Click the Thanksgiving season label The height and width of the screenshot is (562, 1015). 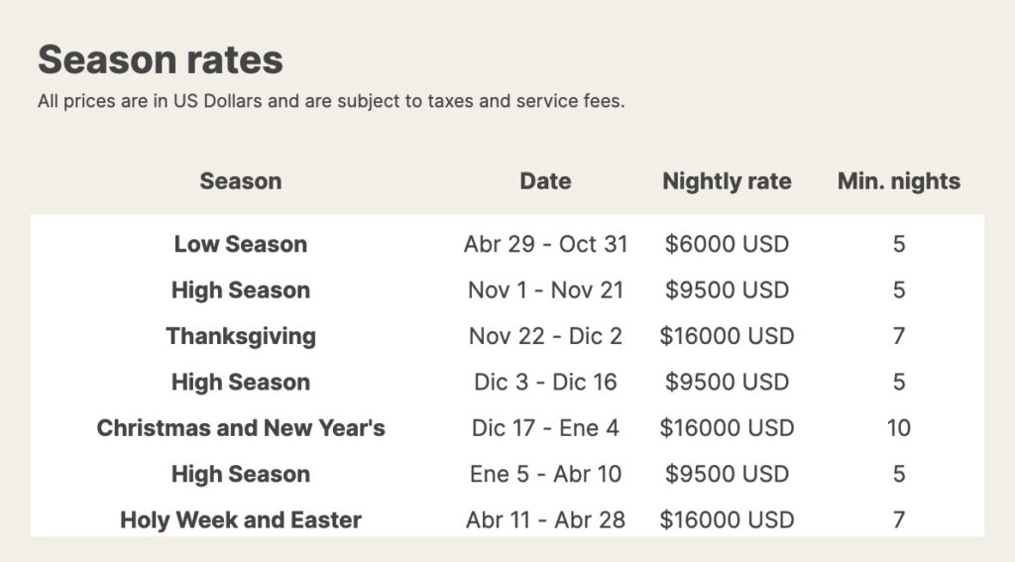click(241, 336)
